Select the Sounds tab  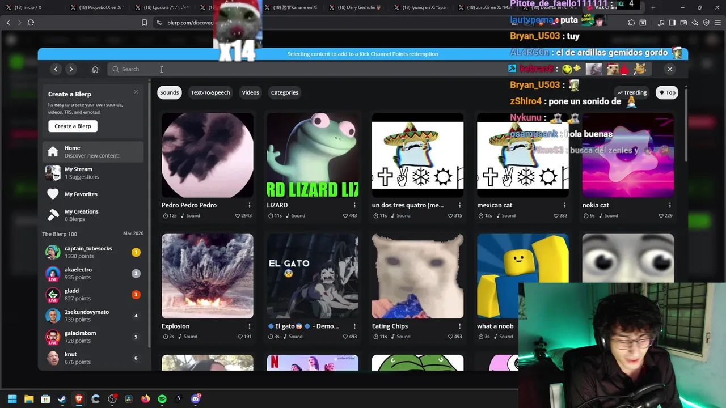(x=169, y=92)
